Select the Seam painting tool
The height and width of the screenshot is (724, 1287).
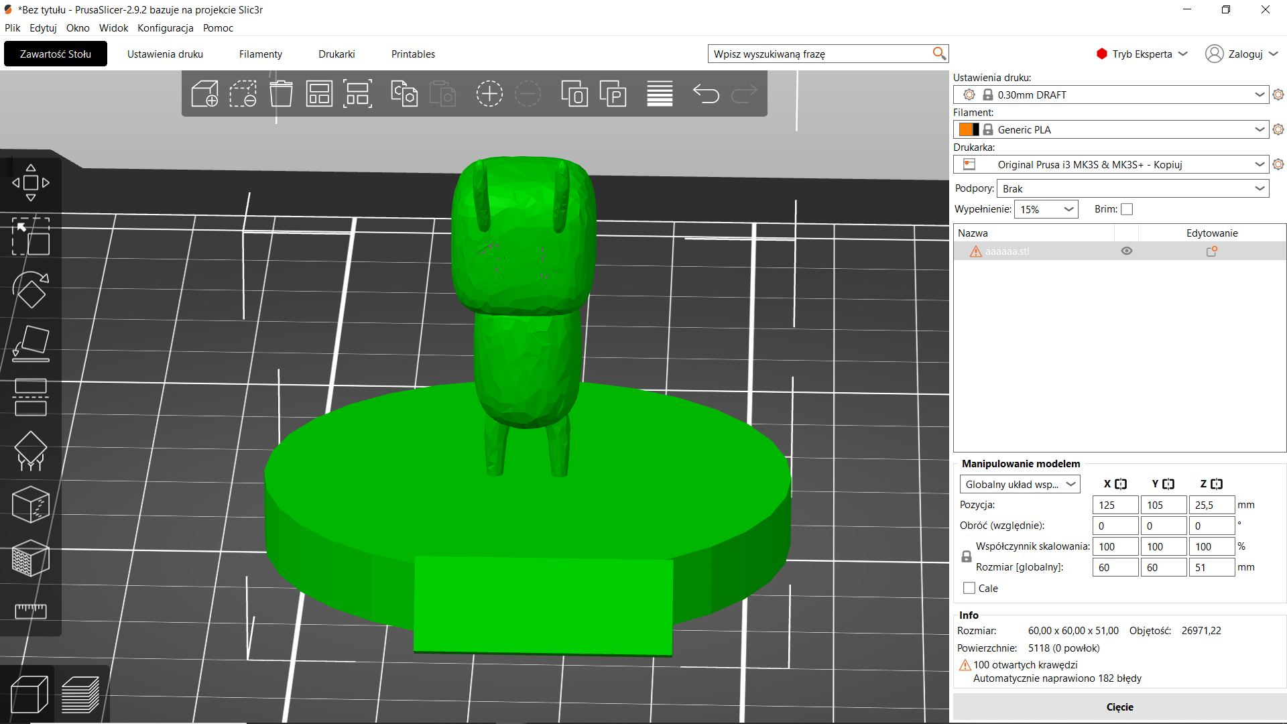pos(31,504)
